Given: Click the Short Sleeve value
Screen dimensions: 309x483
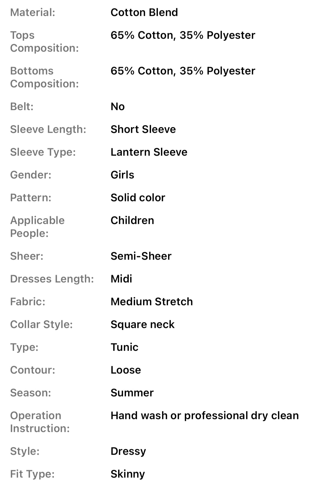Looking at the screenshot, I should [x=143, y=129].
